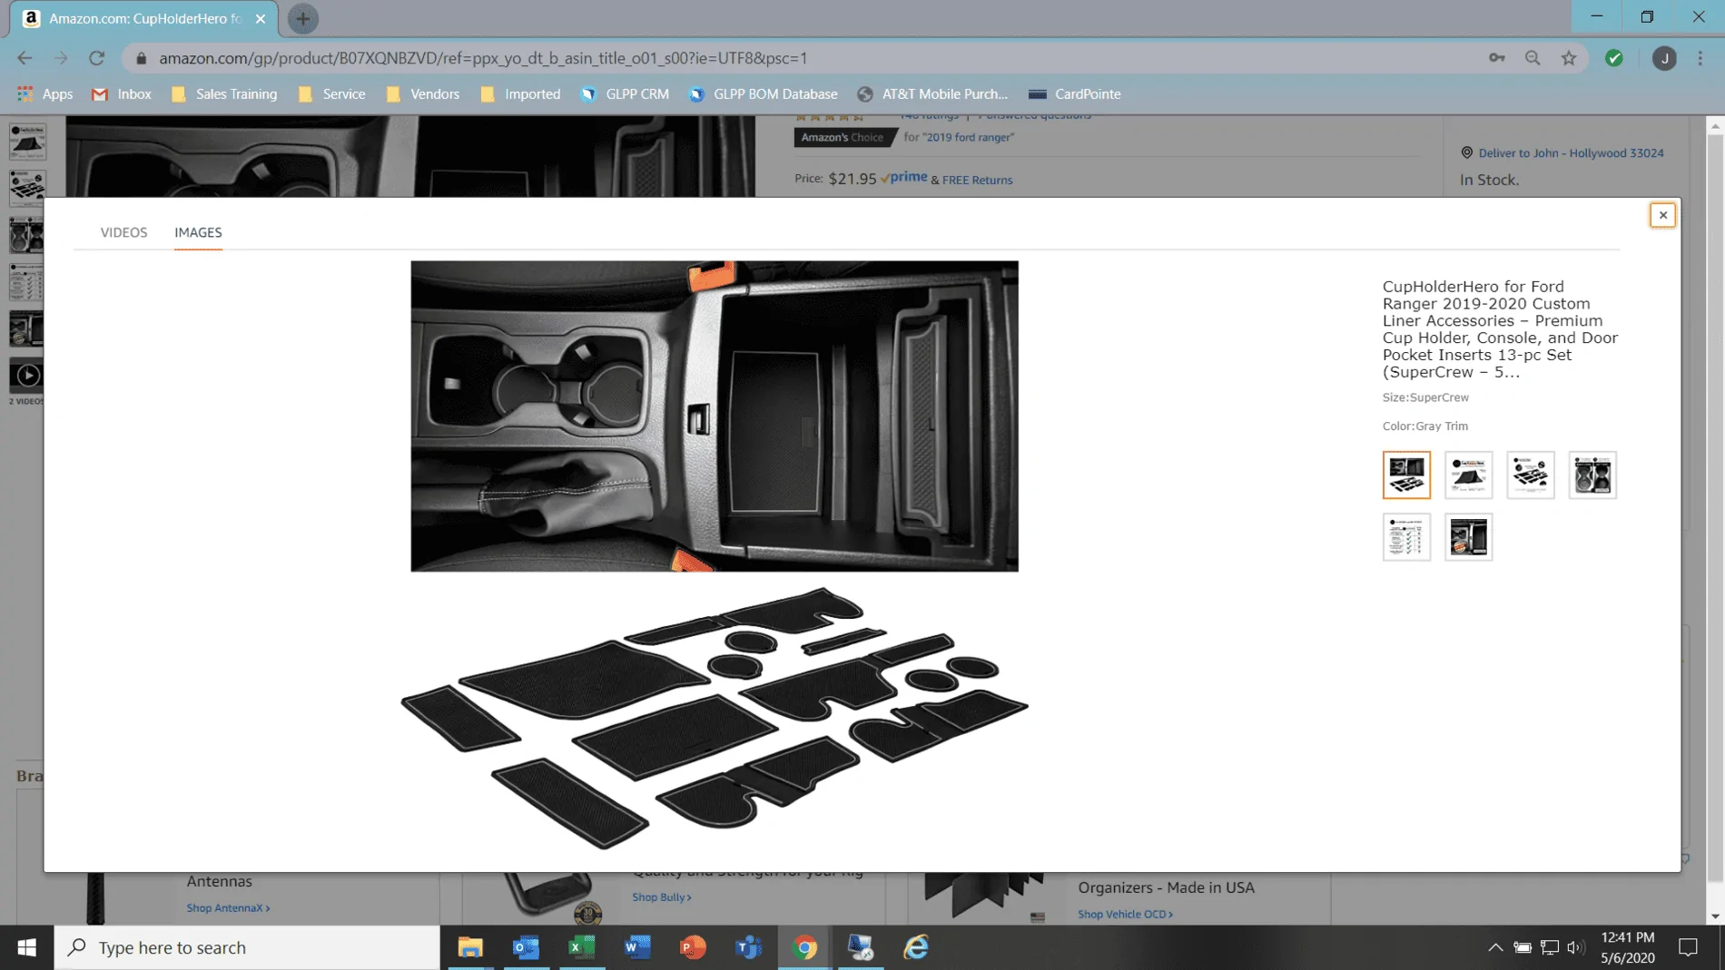The height and width of the screenshot is (970, 1725).
Task: Select the IMAGES tab
Action: [198, 232]
